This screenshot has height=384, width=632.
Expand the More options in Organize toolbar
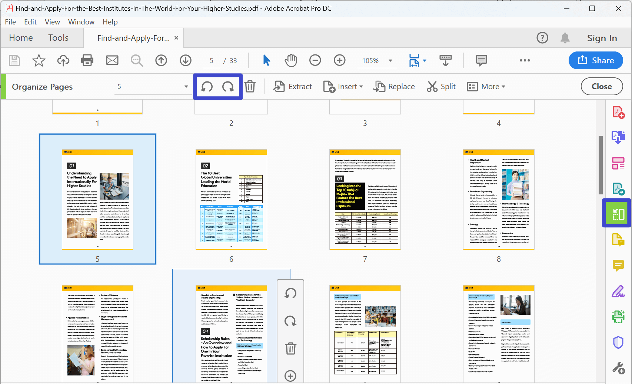click(x=486, y=86)
